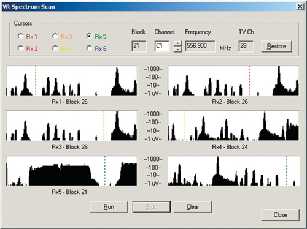Click the "Rx4 - Block 24" label
This screenshot has width=307, height=229.
[230, 147]
